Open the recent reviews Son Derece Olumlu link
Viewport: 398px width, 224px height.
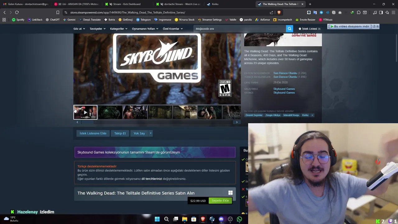(285, 73)
